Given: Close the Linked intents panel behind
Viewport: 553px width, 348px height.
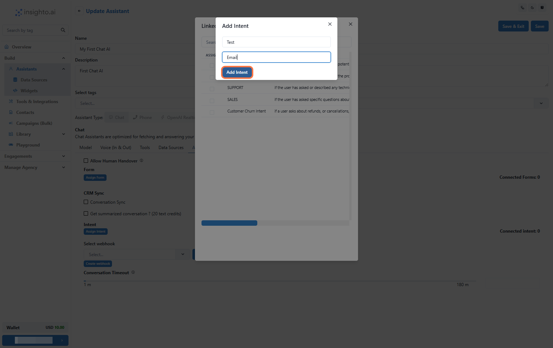Looking at the screenshot, I should coord(350,24).
